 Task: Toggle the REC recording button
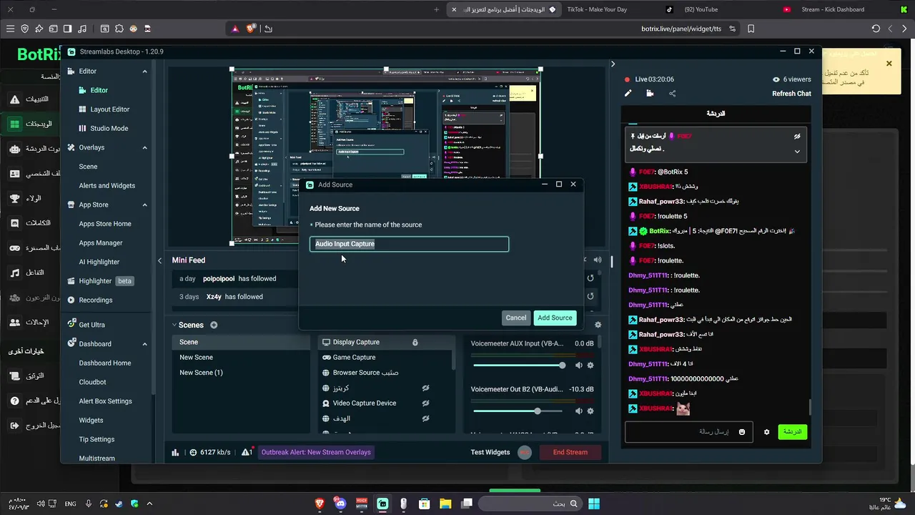click(525, 453)
